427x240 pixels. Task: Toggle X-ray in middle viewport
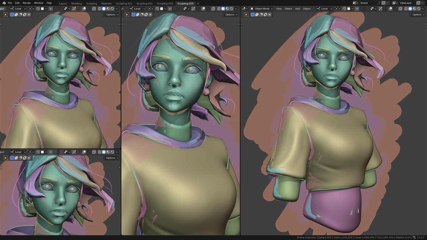[x=213, y=9]
